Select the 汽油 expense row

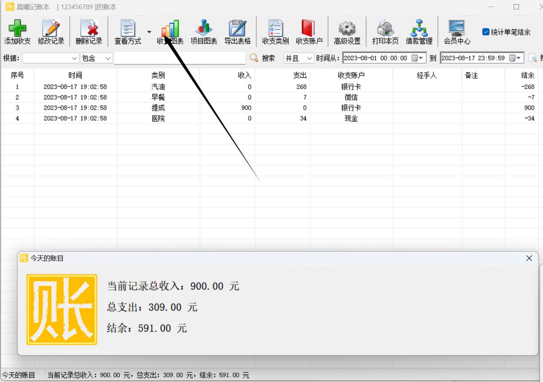click(158, 86)
